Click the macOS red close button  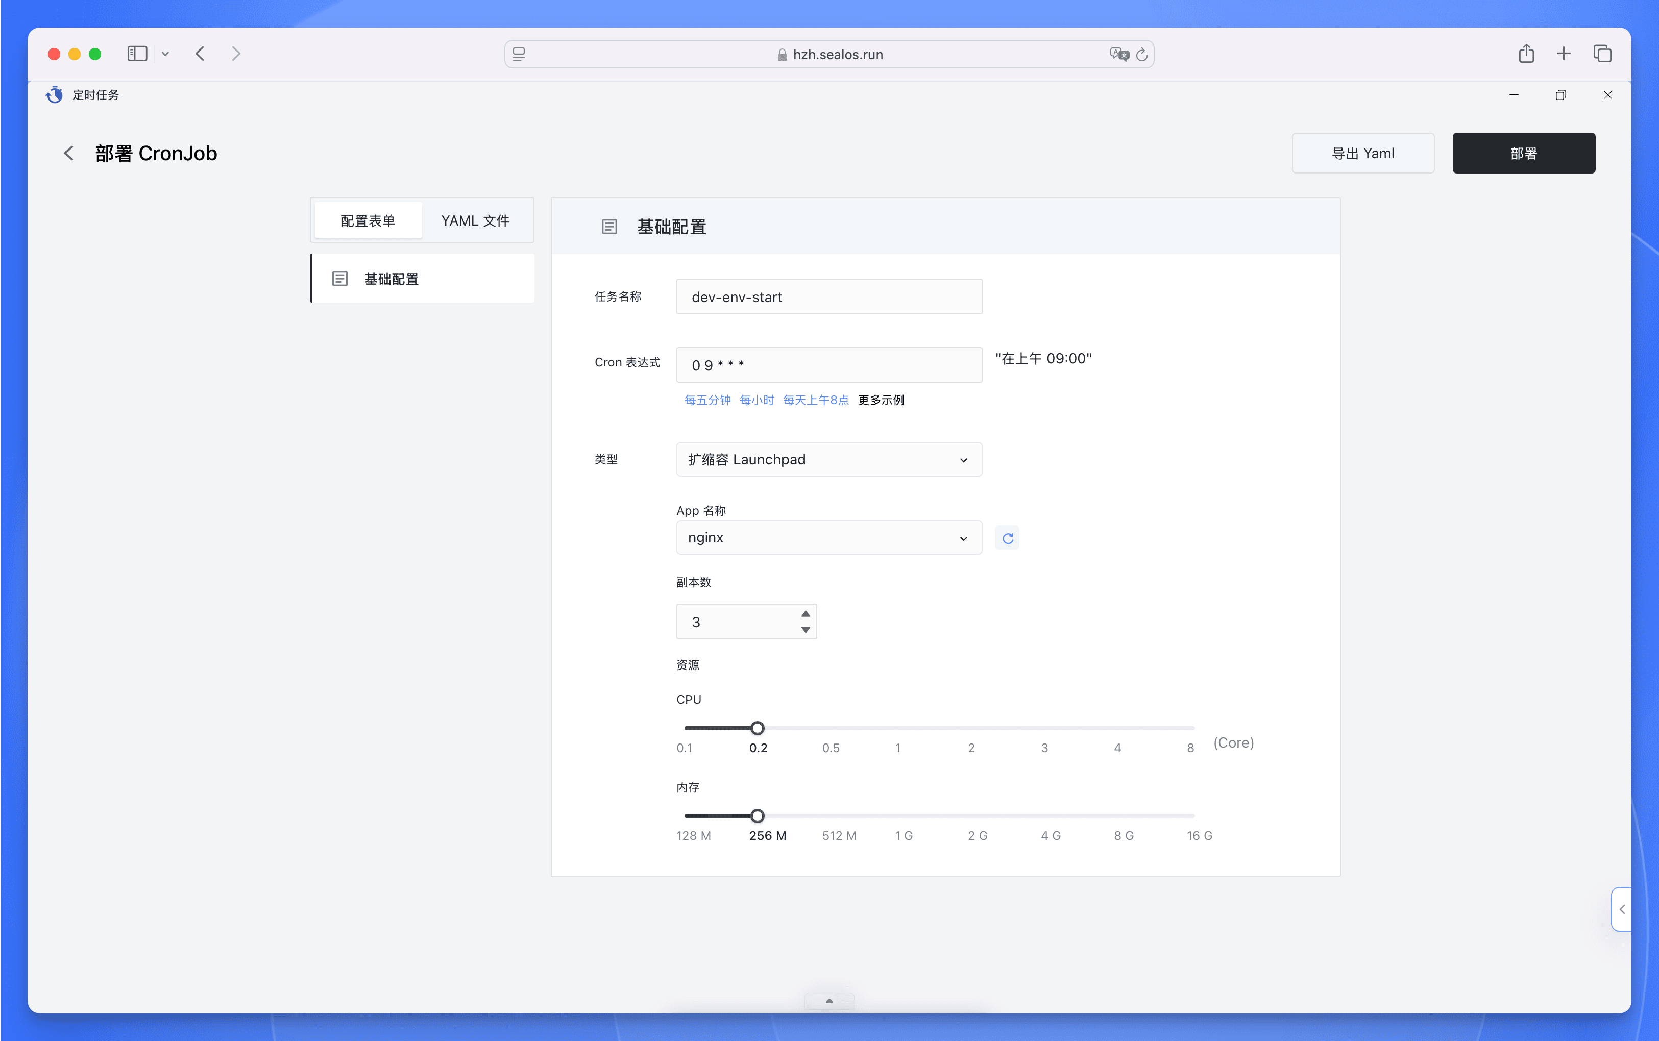coord(54,54)
